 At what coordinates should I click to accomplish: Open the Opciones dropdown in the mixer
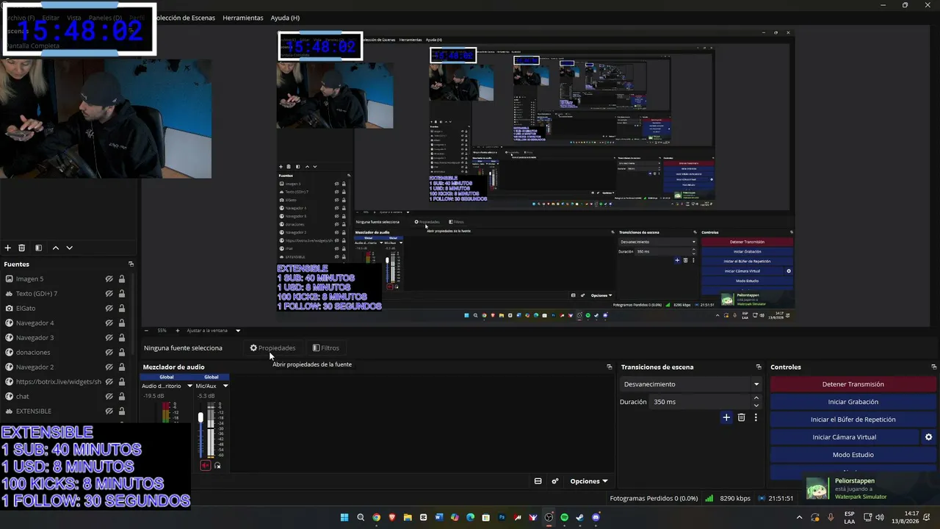(x=589, y=481)
